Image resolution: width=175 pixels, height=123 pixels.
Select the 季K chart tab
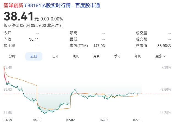pyautogui.click(x=117, y=56)
